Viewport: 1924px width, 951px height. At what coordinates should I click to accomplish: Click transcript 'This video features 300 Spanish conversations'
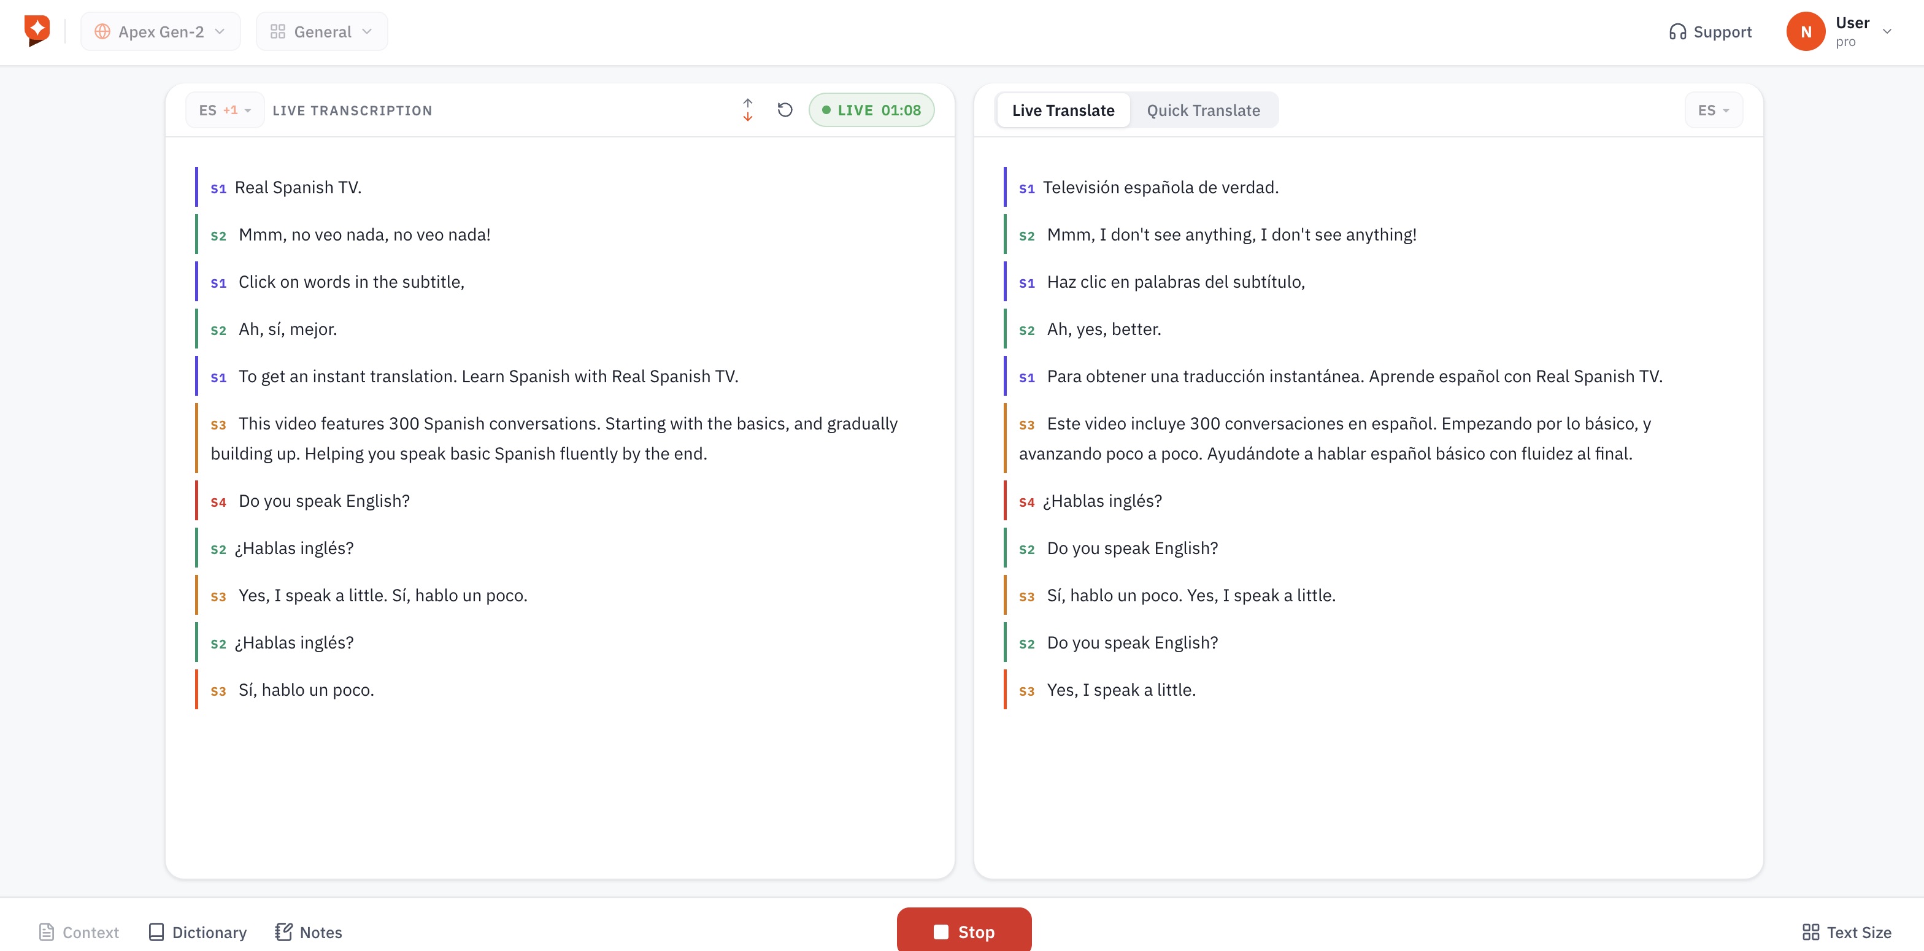418,423
